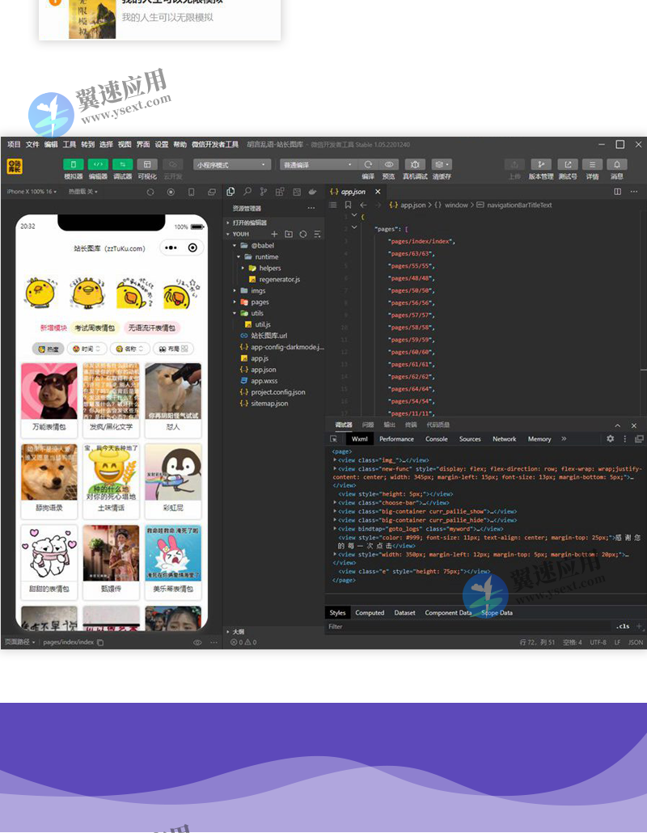Open the source control branch icon

264,192
